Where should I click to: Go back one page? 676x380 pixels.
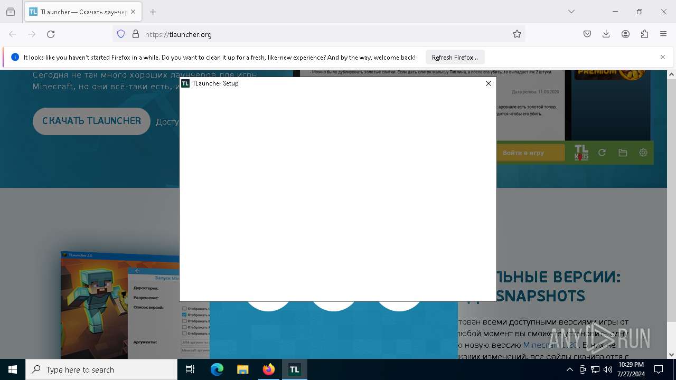tap(13, 34)
